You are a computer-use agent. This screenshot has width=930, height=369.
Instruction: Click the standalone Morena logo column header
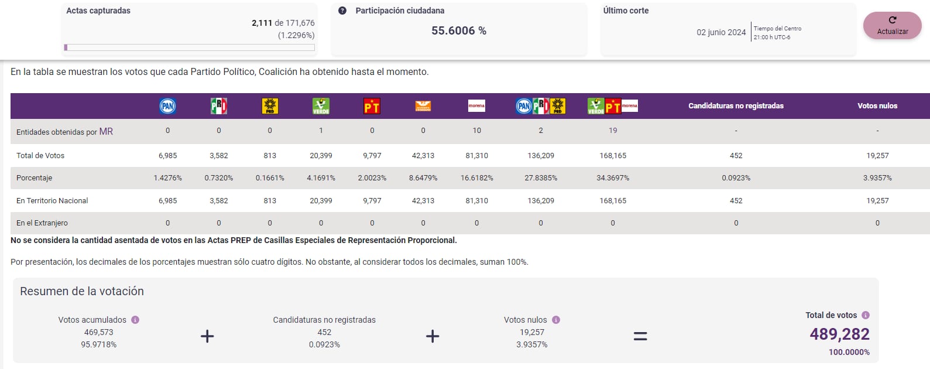(x=476, y=106)
